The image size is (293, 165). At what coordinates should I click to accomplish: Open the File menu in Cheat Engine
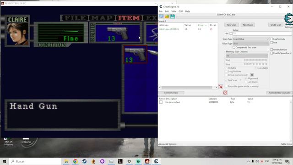tap(161, 11)
